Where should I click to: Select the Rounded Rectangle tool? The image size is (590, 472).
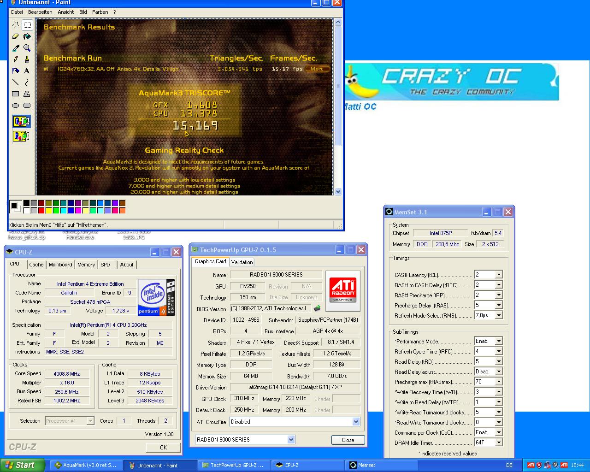[27, 106]
